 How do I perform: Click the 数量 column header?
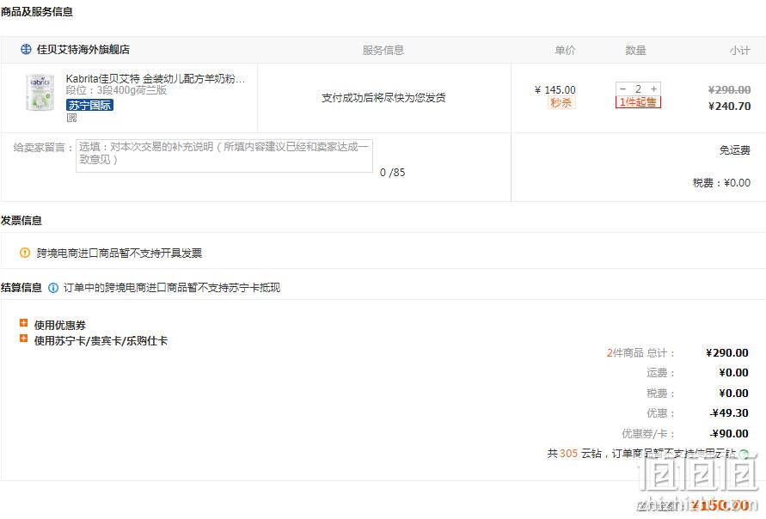[635, 50]
